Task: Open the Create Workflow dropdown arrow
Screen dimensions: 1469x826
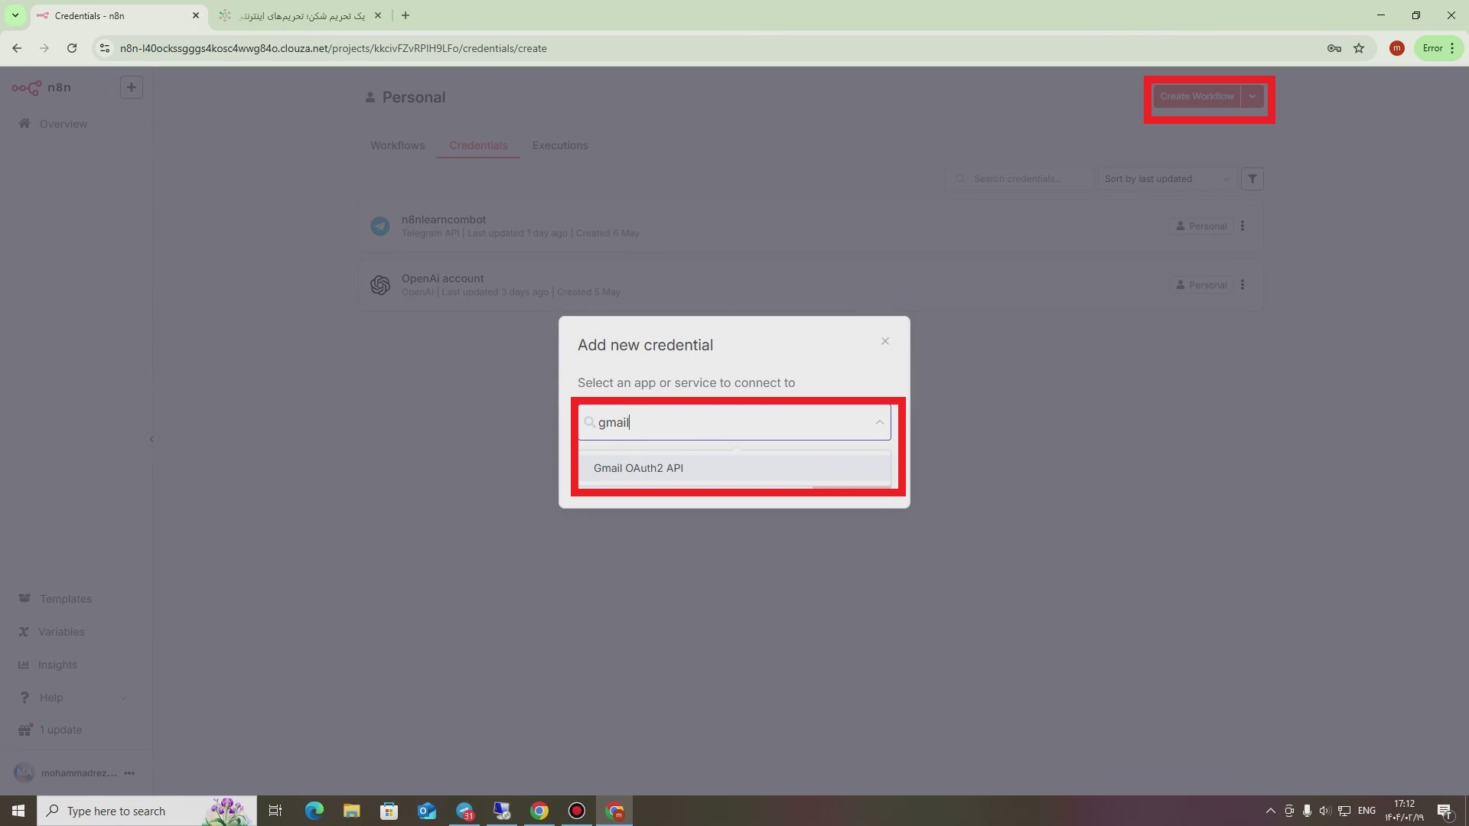Action: coord(1252,96)
